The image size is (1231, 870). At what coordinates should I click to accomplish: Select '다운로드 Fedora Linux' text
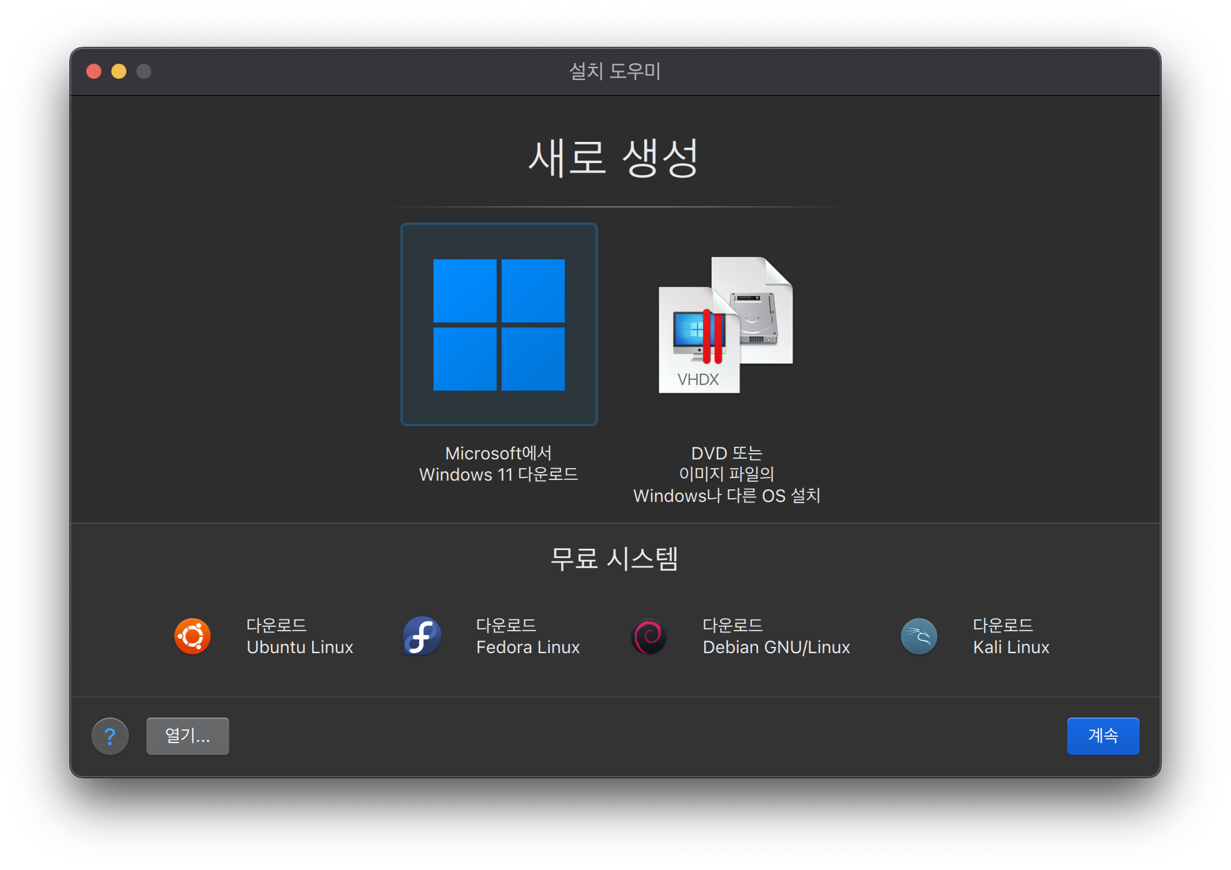pyautogui.click(x=527, y=636)
